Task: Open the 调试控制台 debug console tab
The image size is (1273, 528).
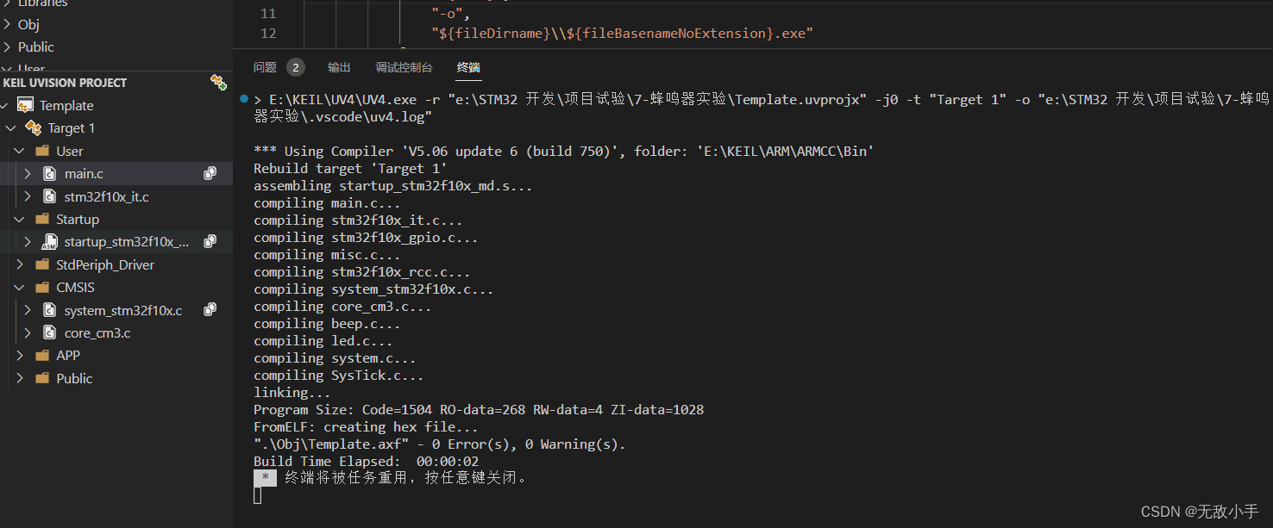Action: [404, 67]
